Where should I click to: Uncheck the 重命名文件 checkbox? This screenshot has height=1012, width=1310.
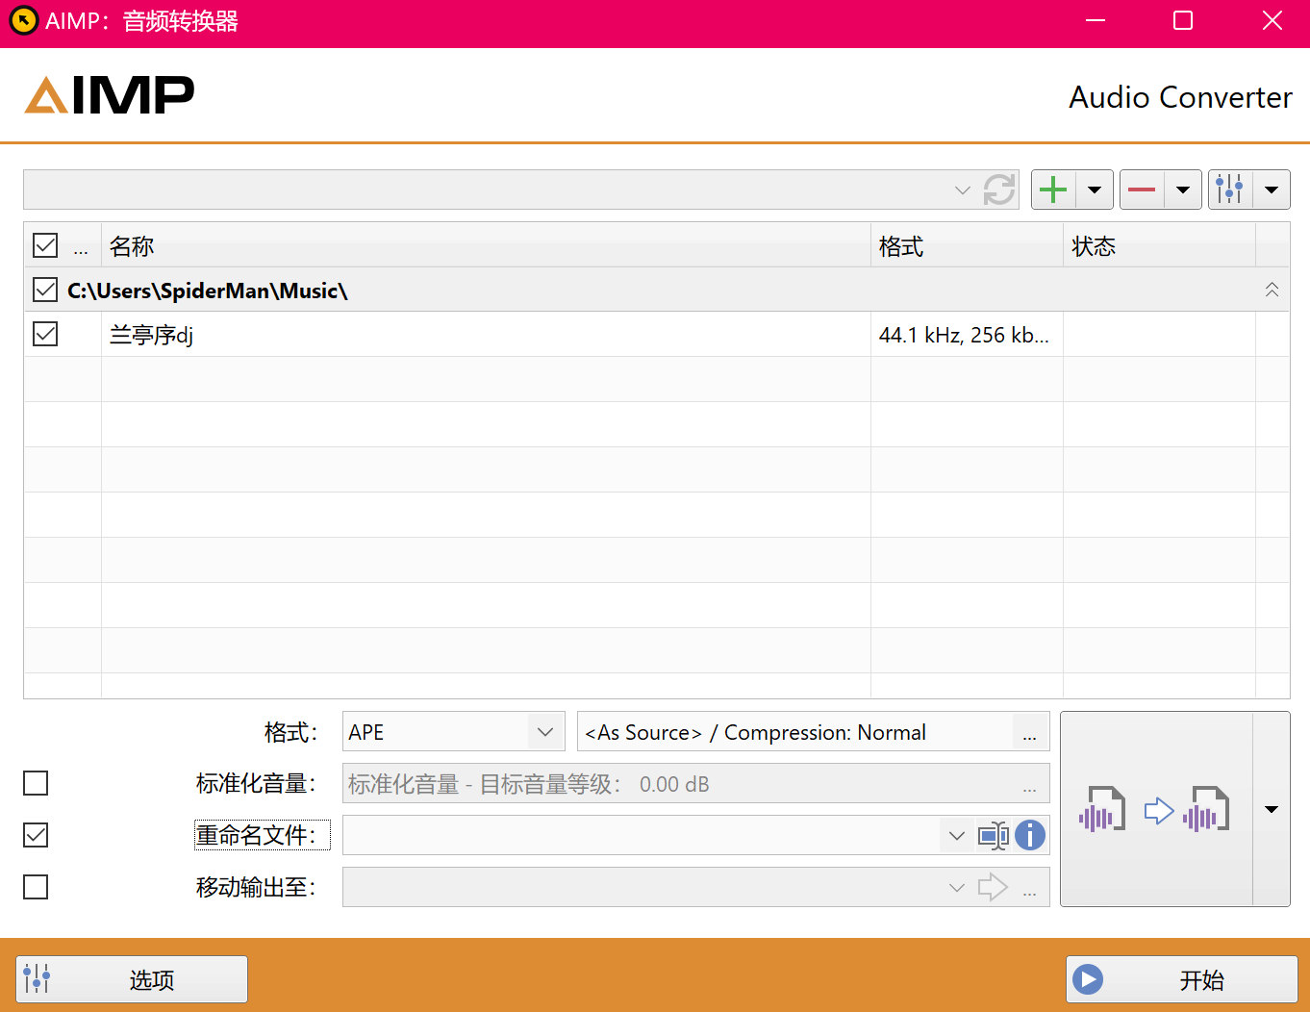(36, 835)
